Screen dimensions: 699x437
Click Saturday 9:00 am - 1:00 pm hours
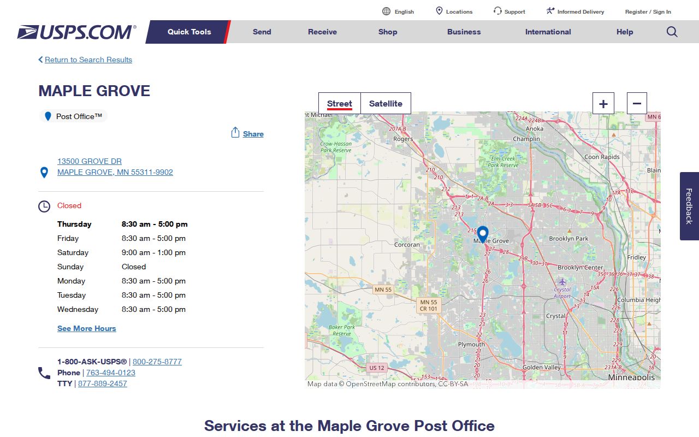coord(153,252)
